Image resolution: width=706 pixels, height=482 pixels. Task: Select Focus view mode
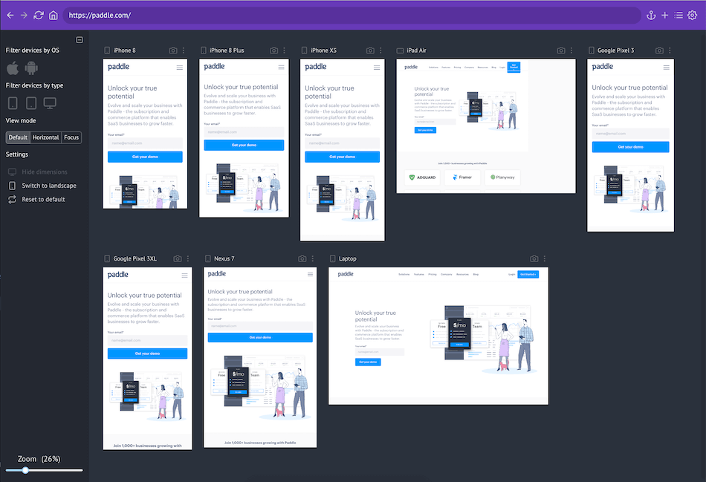71,137
